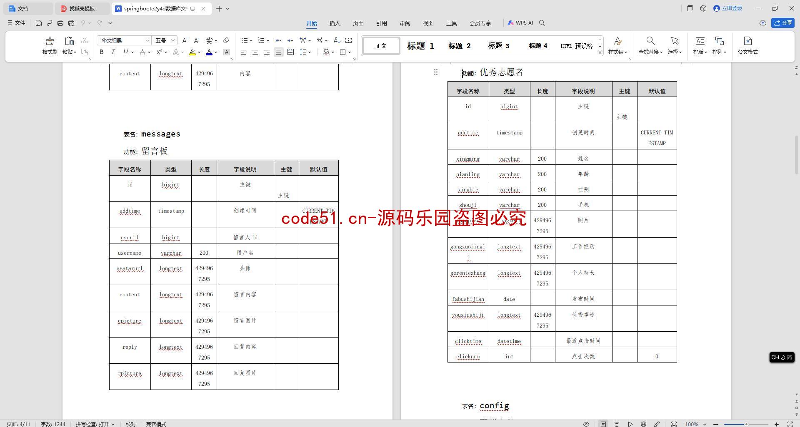Click the Align left icon

pyautogui.click(x=243, y=52)
